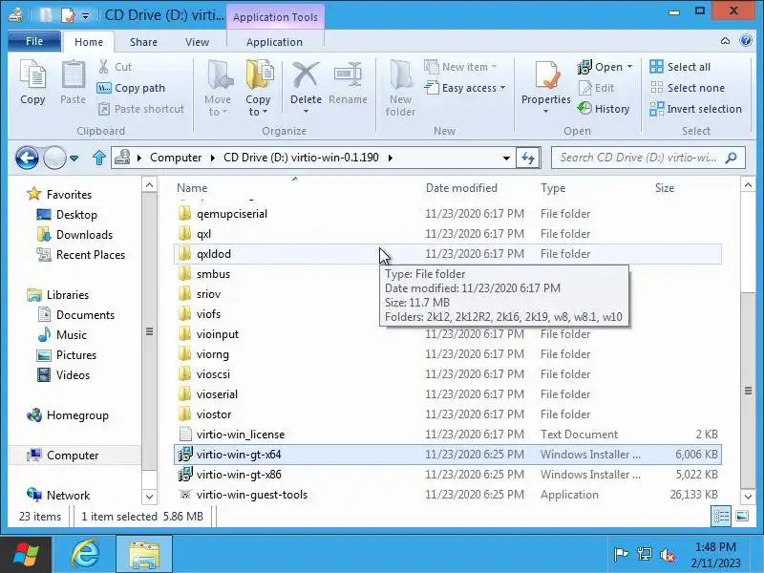Click the muted speaker tray icon
The height and width of the screenshot is (573, 764).
[x=668, y=555]
